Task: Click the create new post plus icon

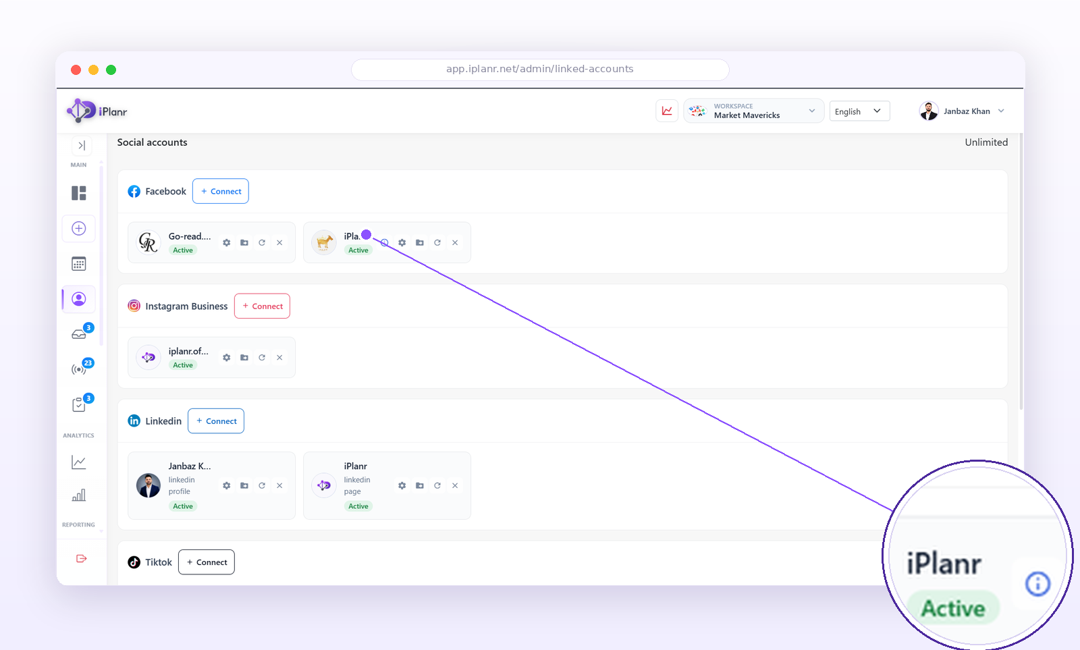Action: [79, 228]
